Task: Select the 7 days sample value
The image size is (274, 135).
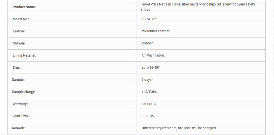Action: click(147, 80)
